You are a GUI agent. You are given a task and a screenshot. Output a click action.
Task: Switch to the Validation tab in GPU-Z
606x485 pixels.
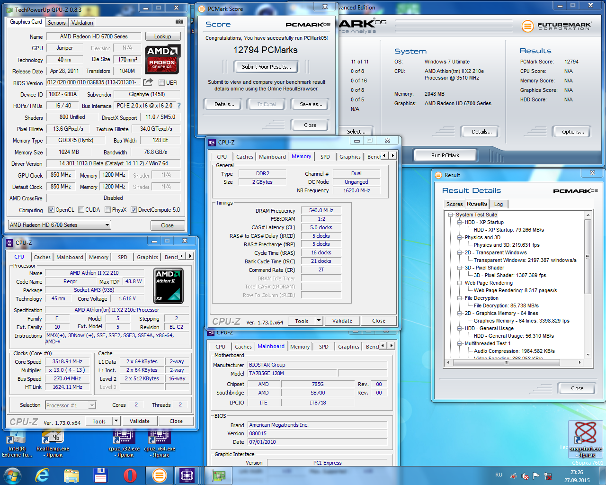click(82, 23)
